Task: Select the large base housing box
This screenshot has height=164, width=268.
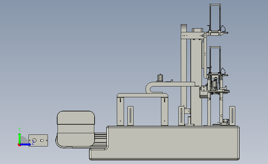Action: 172,143
